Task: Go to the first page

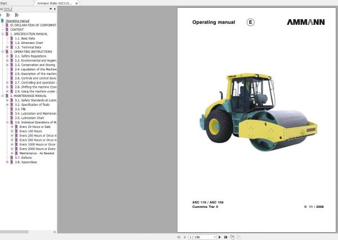Action: click(x=179, y=237)
